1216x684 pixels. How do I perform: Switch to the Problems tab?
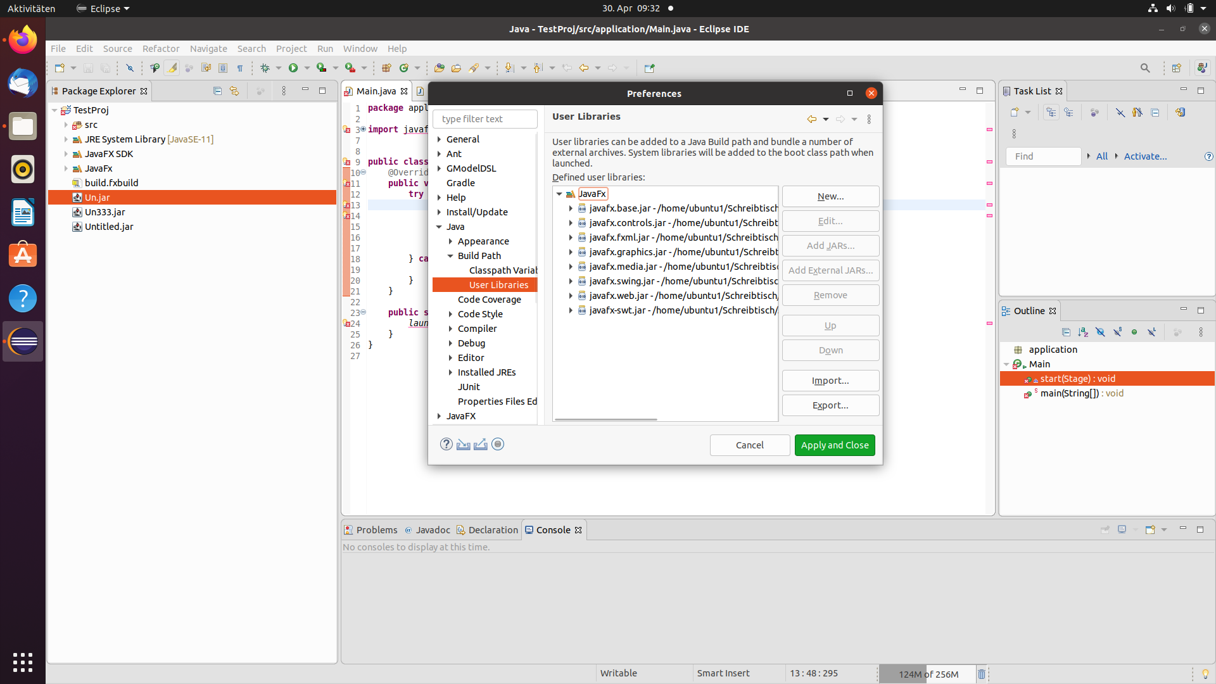(x=371, y=530)
